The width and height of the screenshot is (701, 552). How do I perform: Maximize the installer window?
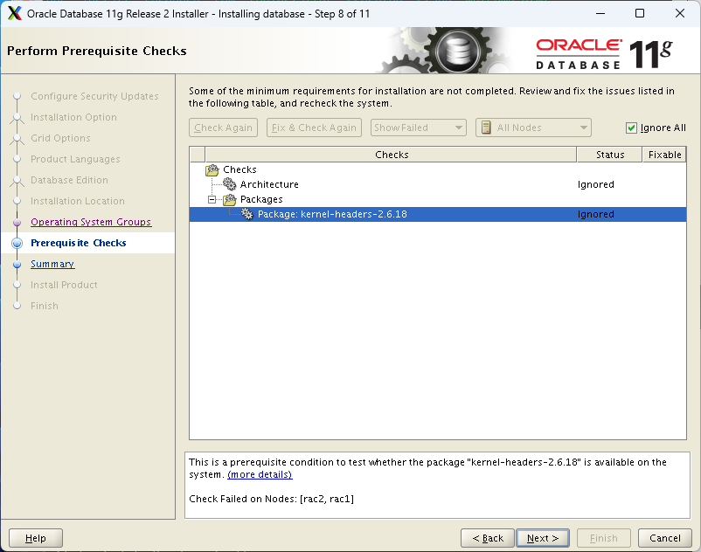pyautogui.click(x=640, y=13)
